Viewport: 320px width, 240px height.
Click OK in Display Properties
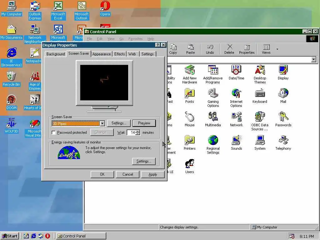tap(102, 174)
